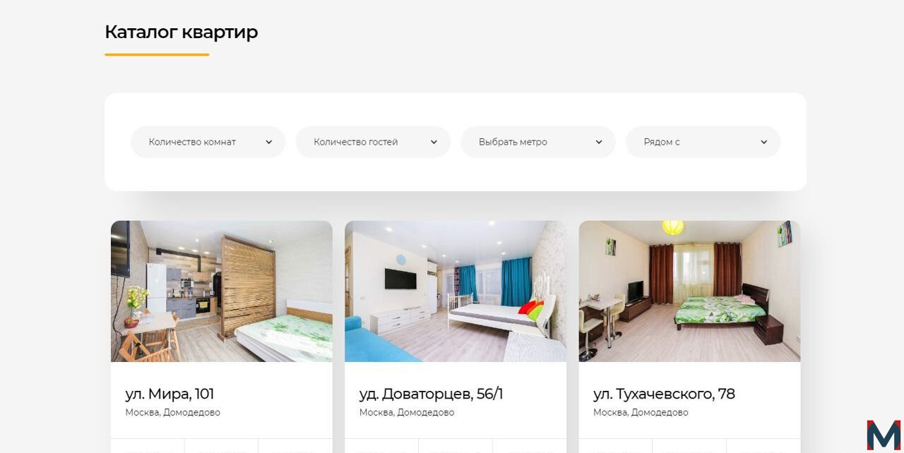Click the orange underline below Каталог квартир
The height and width of the screenshot is (453, 904).
[x=157, y=54]
